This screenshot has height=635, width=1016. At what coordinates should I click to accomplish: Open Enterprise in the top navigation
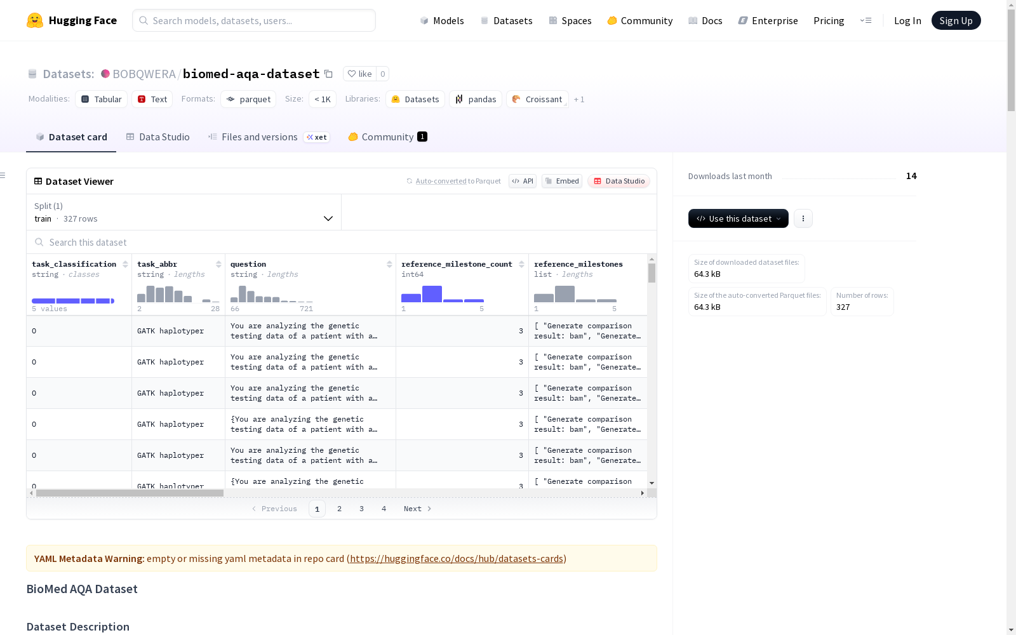tap(768, 20)
